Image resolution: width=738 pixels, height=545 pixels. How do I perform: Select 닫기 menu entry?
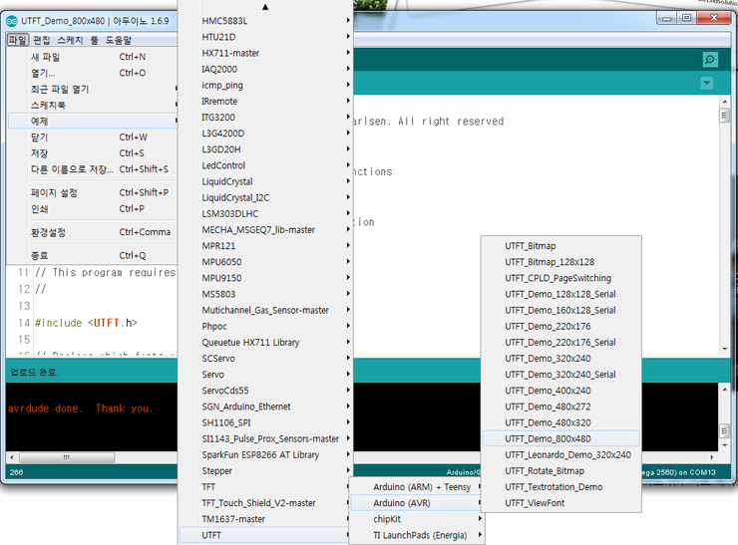pyautogui.click(x=93, y=137)
